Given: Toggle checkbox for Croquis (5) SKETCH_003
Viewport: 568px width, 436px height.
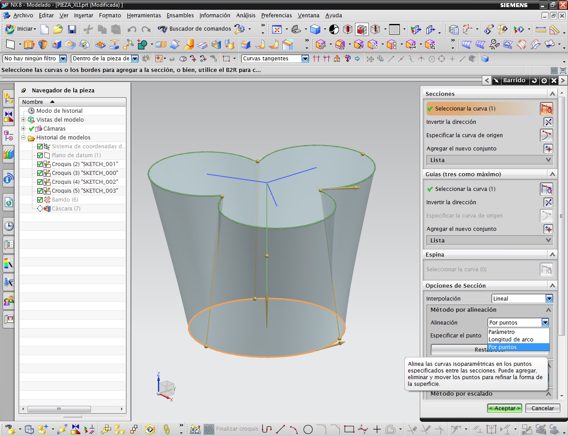Looking at the screenshot, I should 40,191.
